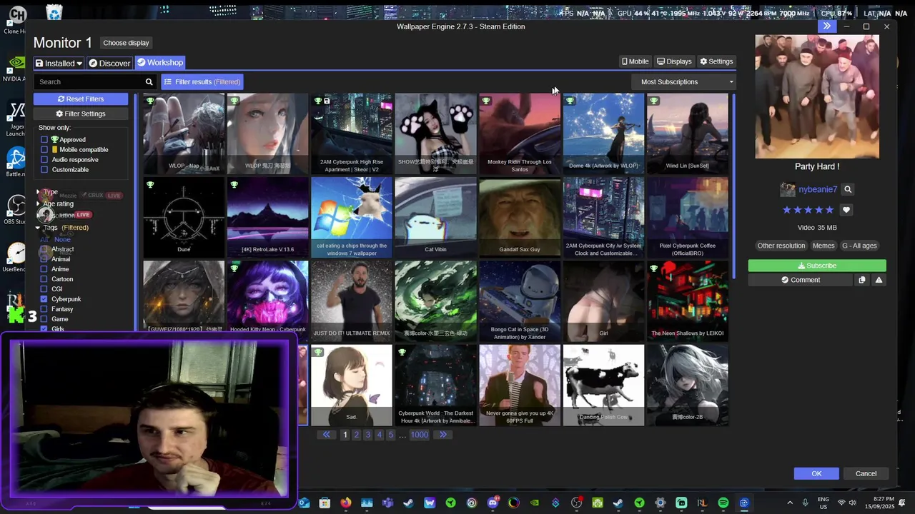Search for wallpapers by author nybeanie7 via magnifier

click(x=848, y=190)
